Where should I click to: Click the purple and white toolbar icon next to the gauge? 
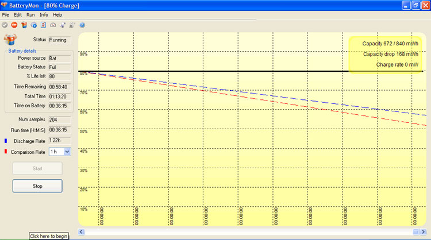63,25
